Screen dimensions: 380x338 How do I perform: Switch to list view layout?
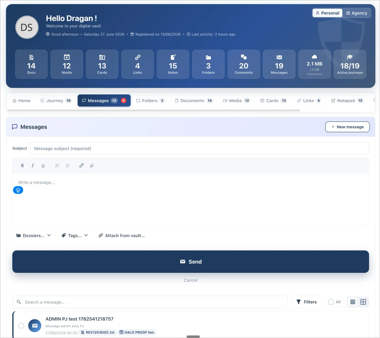pos(353,302)
